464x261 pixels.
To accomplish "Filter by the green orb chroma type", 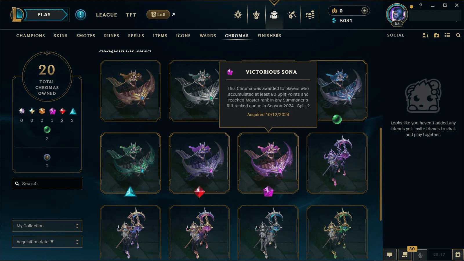I will tap(47, 129).
